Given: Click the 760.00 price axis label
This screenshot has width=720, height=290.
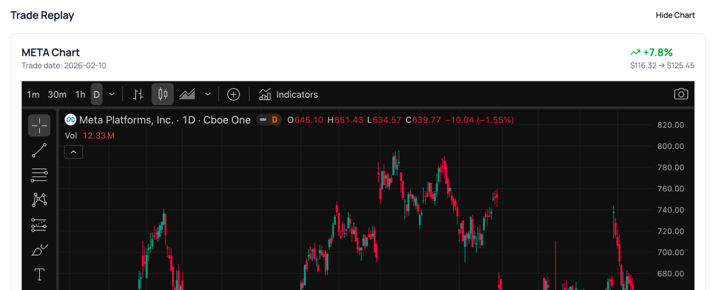Looking at the screenshot, I should coord(671,189).
